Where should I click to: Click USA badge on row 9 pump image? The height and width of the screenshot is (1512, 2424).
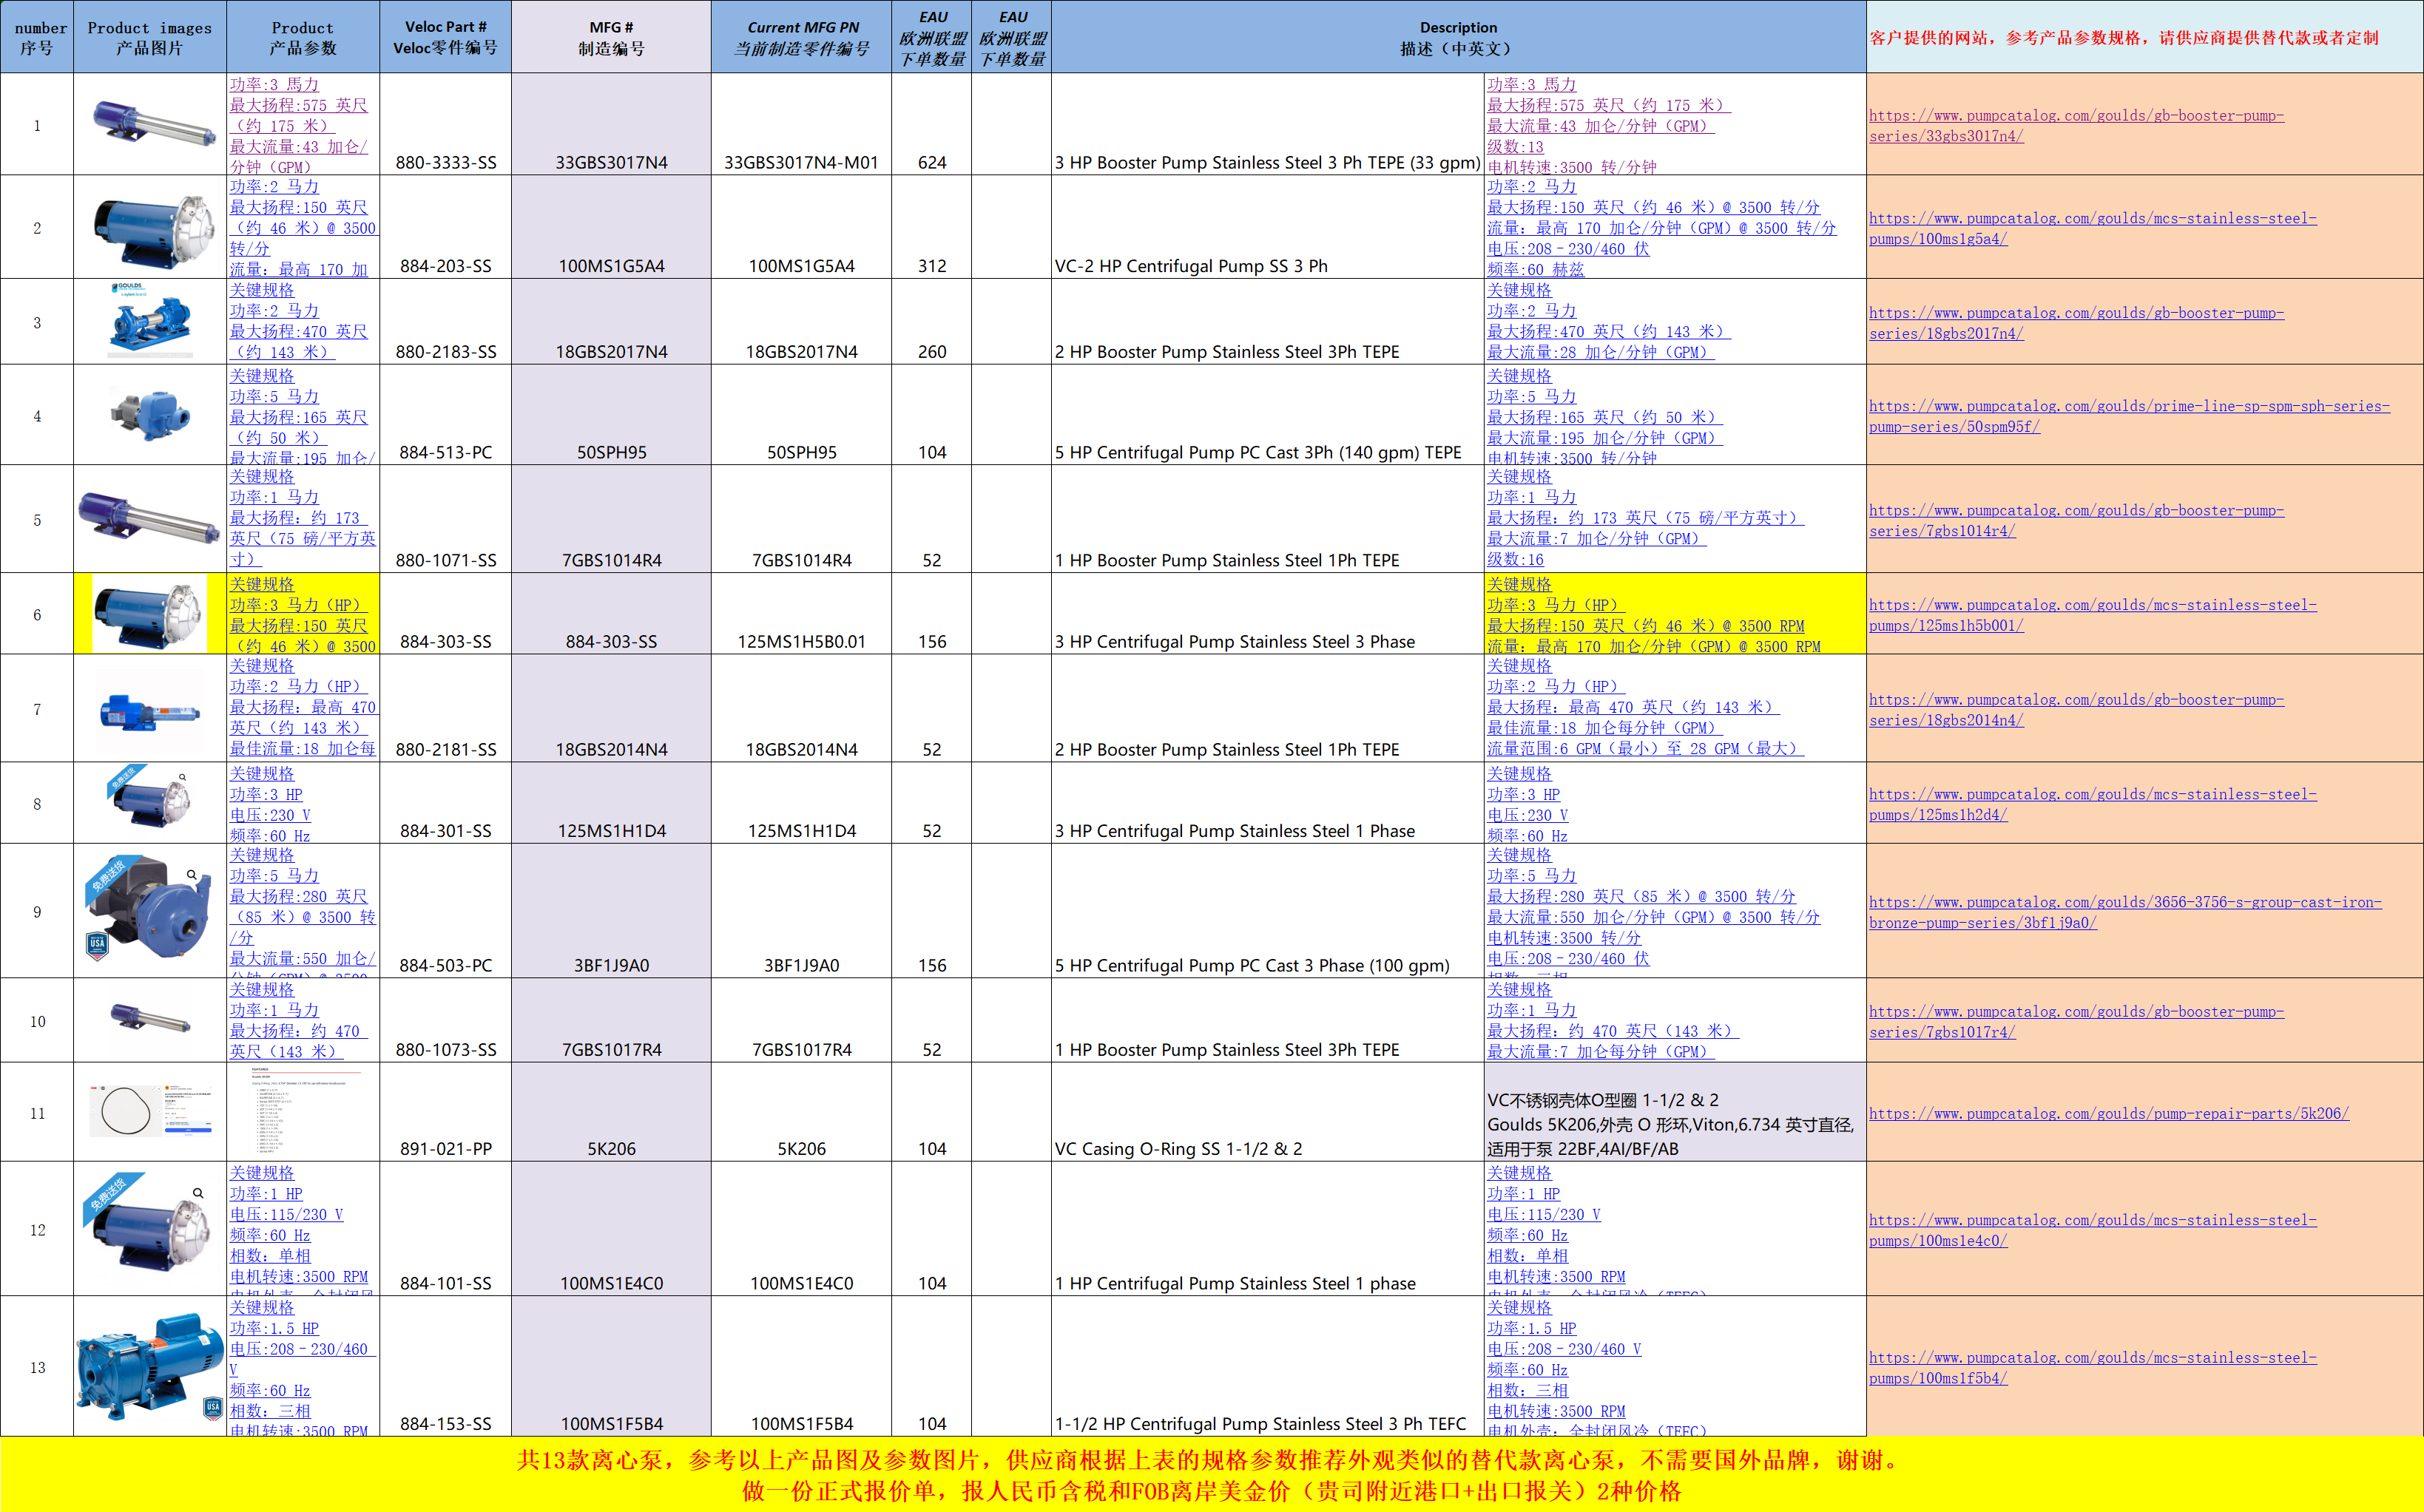pos(97,945)
